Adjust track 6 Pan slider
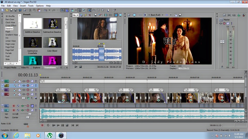 (x=28, y=117)
